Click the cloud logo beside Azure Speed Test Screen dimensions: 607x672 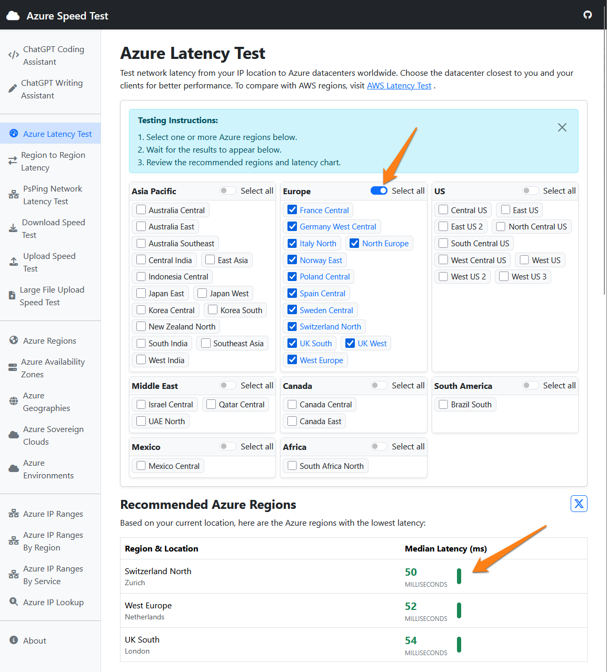point(13,16)
